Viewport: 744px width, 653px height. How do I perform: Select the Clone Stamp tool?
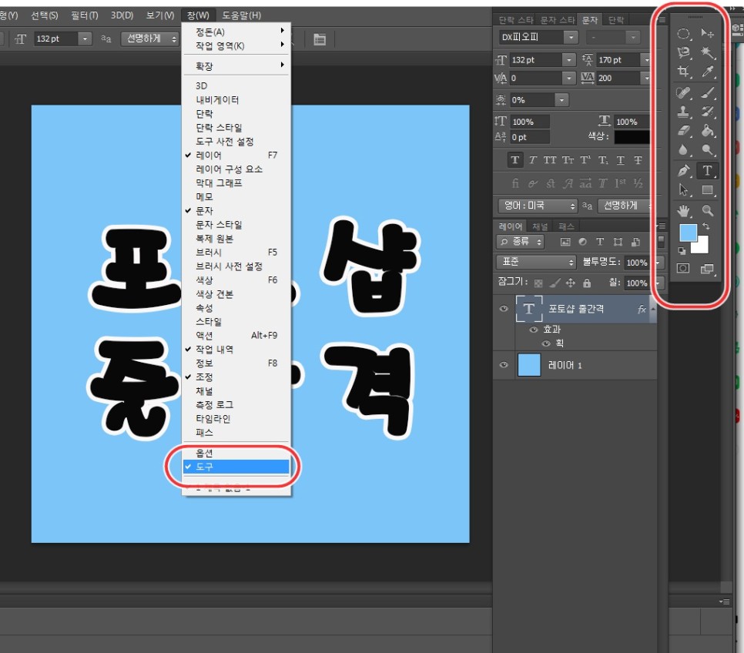683,112
